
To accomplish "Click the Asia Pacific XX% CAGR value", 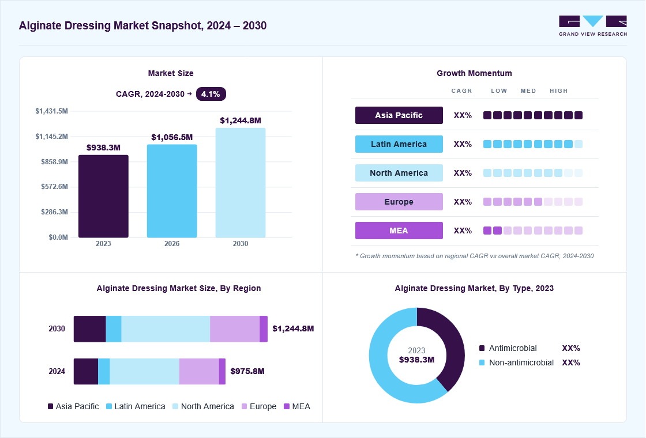I will (463, 116).
